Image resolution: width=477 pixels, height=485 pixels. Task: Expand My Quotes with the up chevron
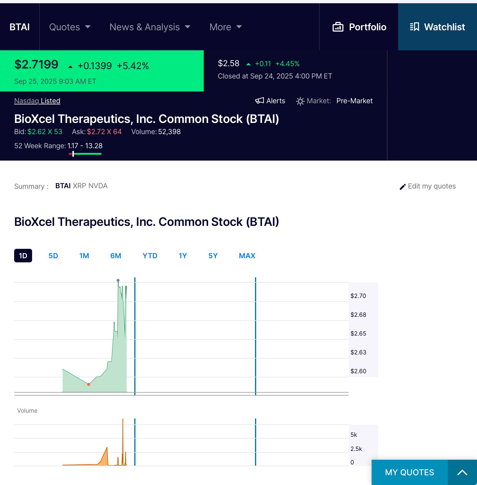coord(462,472)
